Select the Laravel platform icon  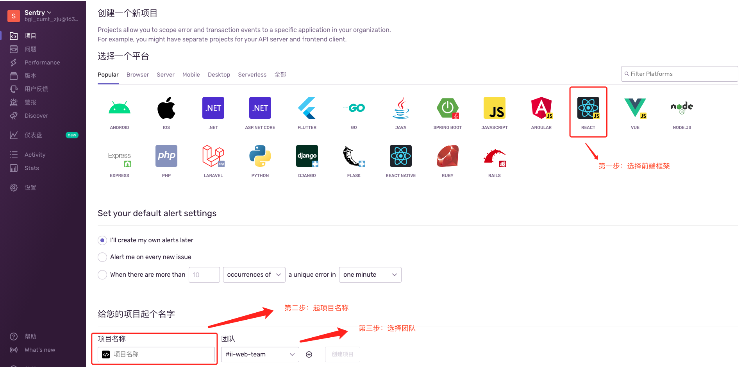coord(213,156)
